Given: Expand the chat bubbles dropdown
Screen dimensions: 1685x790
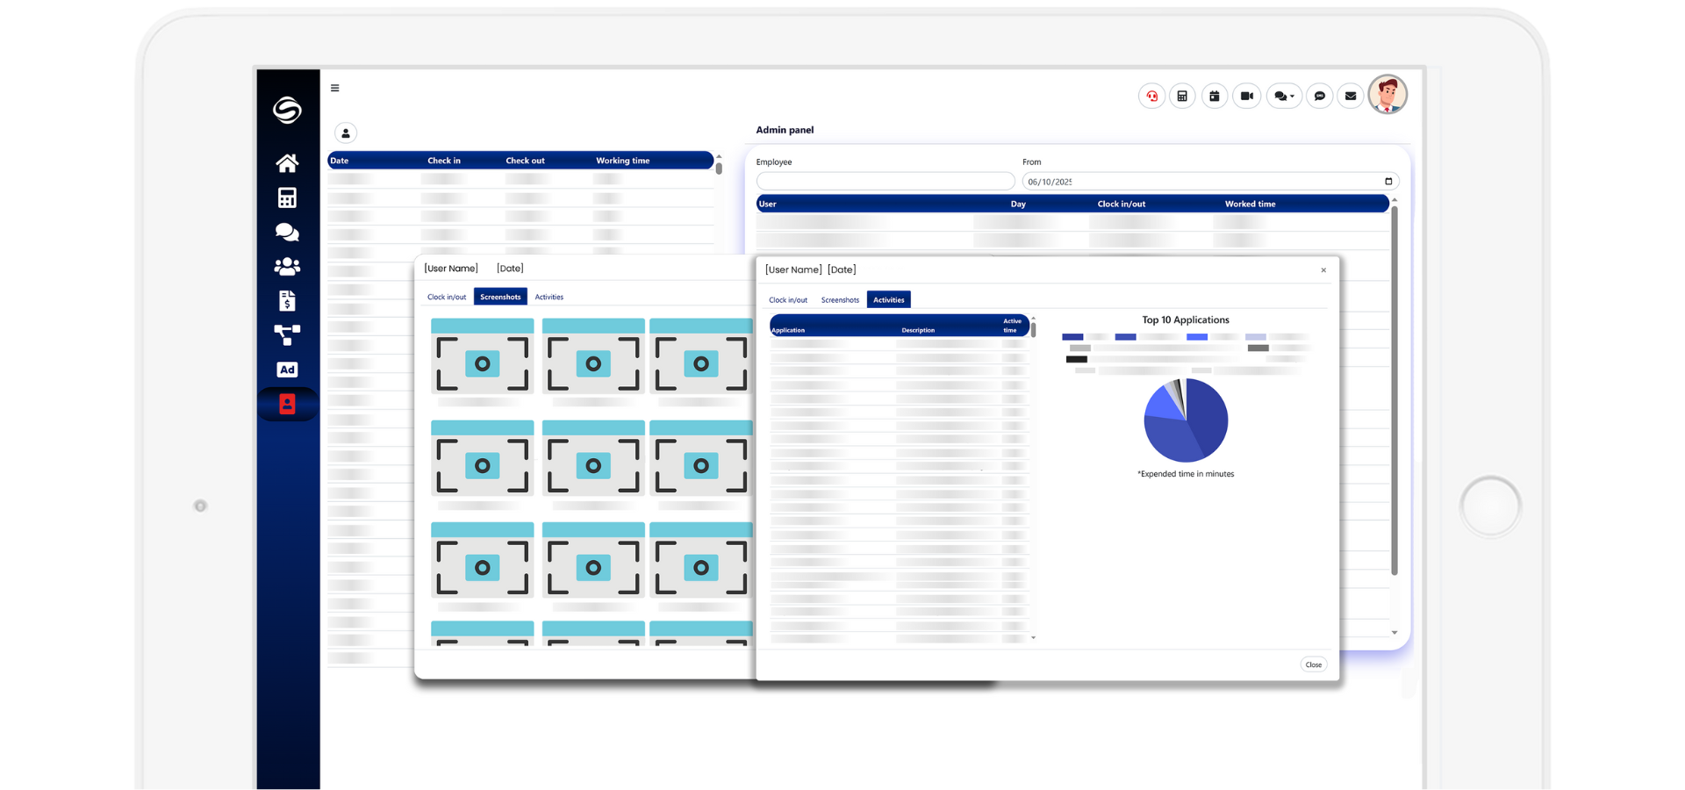Looking at the screenshot, I should pos(1284,96).
